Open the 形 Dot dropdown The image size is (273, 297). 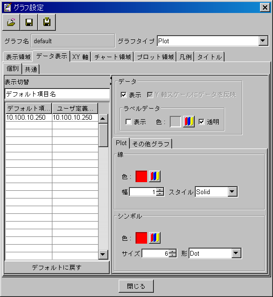point(236,253)
